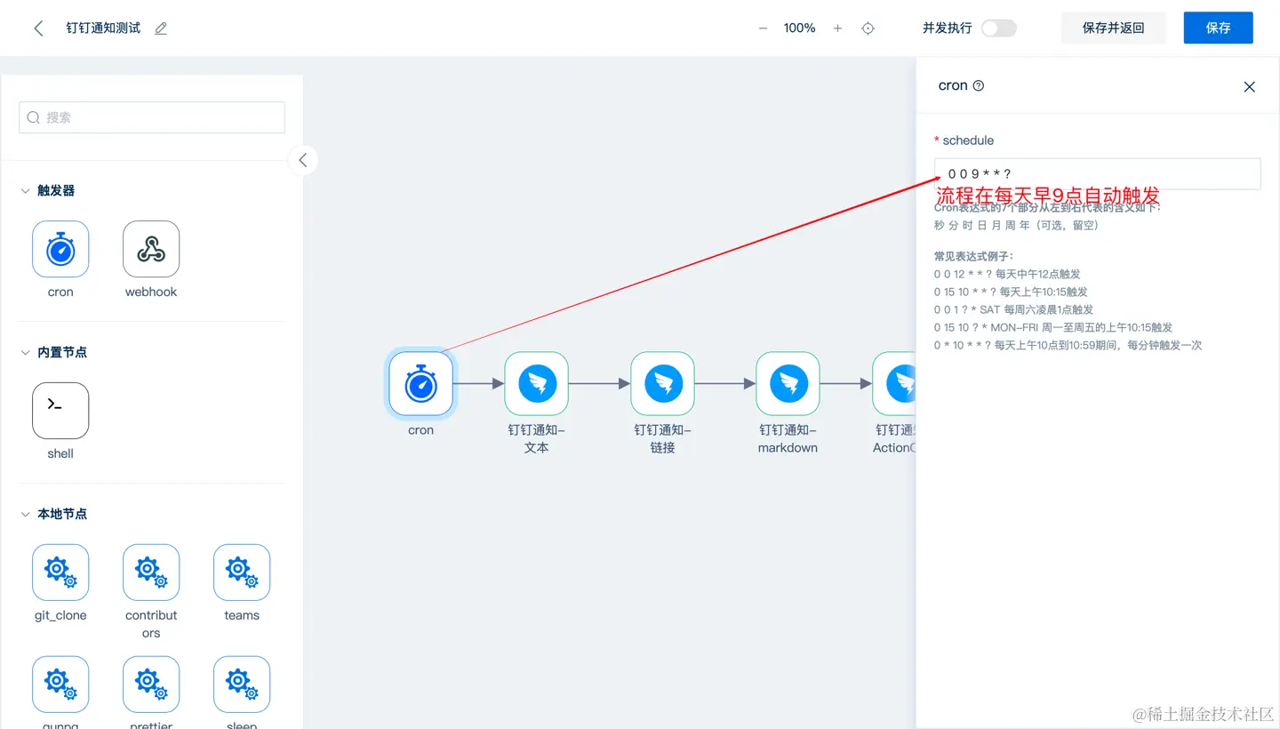Screen dimensions: 1280x729
Task: Collapse the 本地节点 section
Action: click(x=26, y=515)
